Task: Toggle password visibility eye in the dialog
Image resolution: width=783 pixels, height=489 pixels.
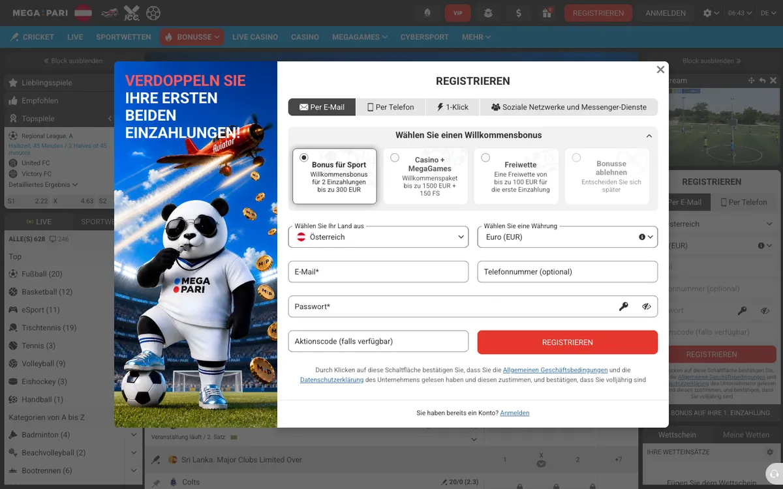Action: (x=647, y=306)
